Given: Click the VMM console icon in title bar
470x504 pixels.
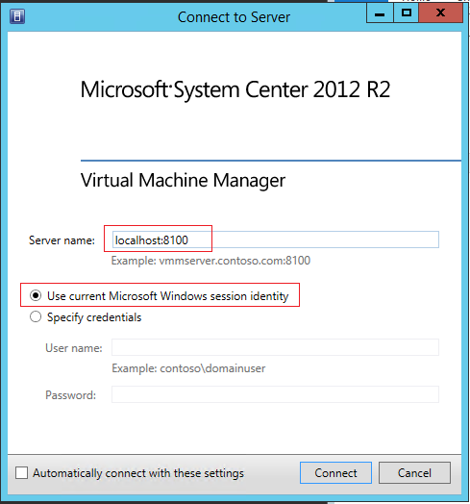Looking at the screenshot, I should point(17,16).
